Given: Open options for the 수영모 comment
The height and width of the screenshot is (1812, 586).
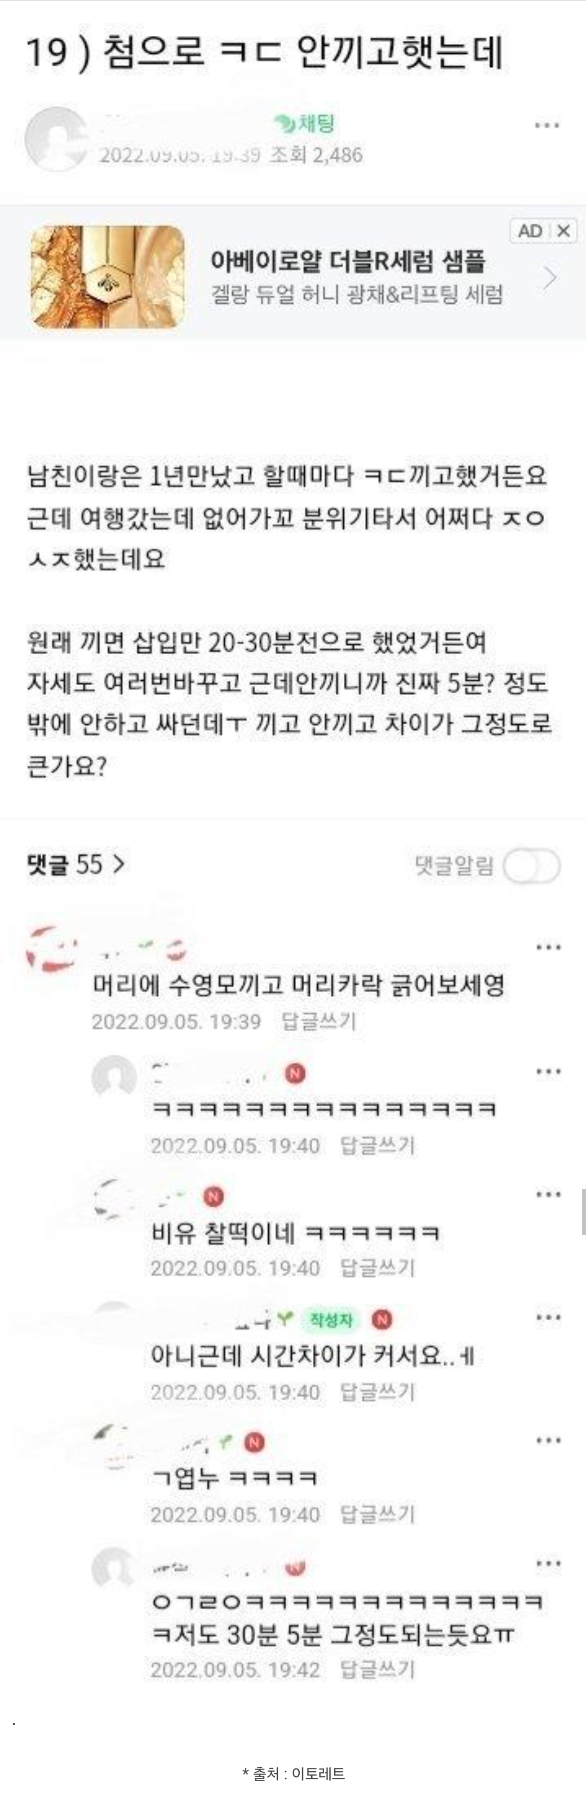Looking at the screenshot, I should [x=548, y=947].
